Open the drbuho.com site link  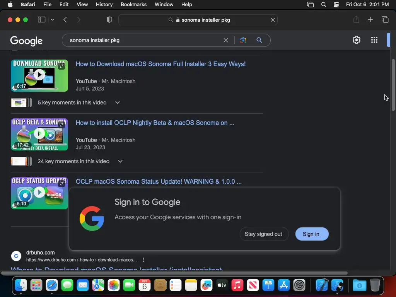40,253
